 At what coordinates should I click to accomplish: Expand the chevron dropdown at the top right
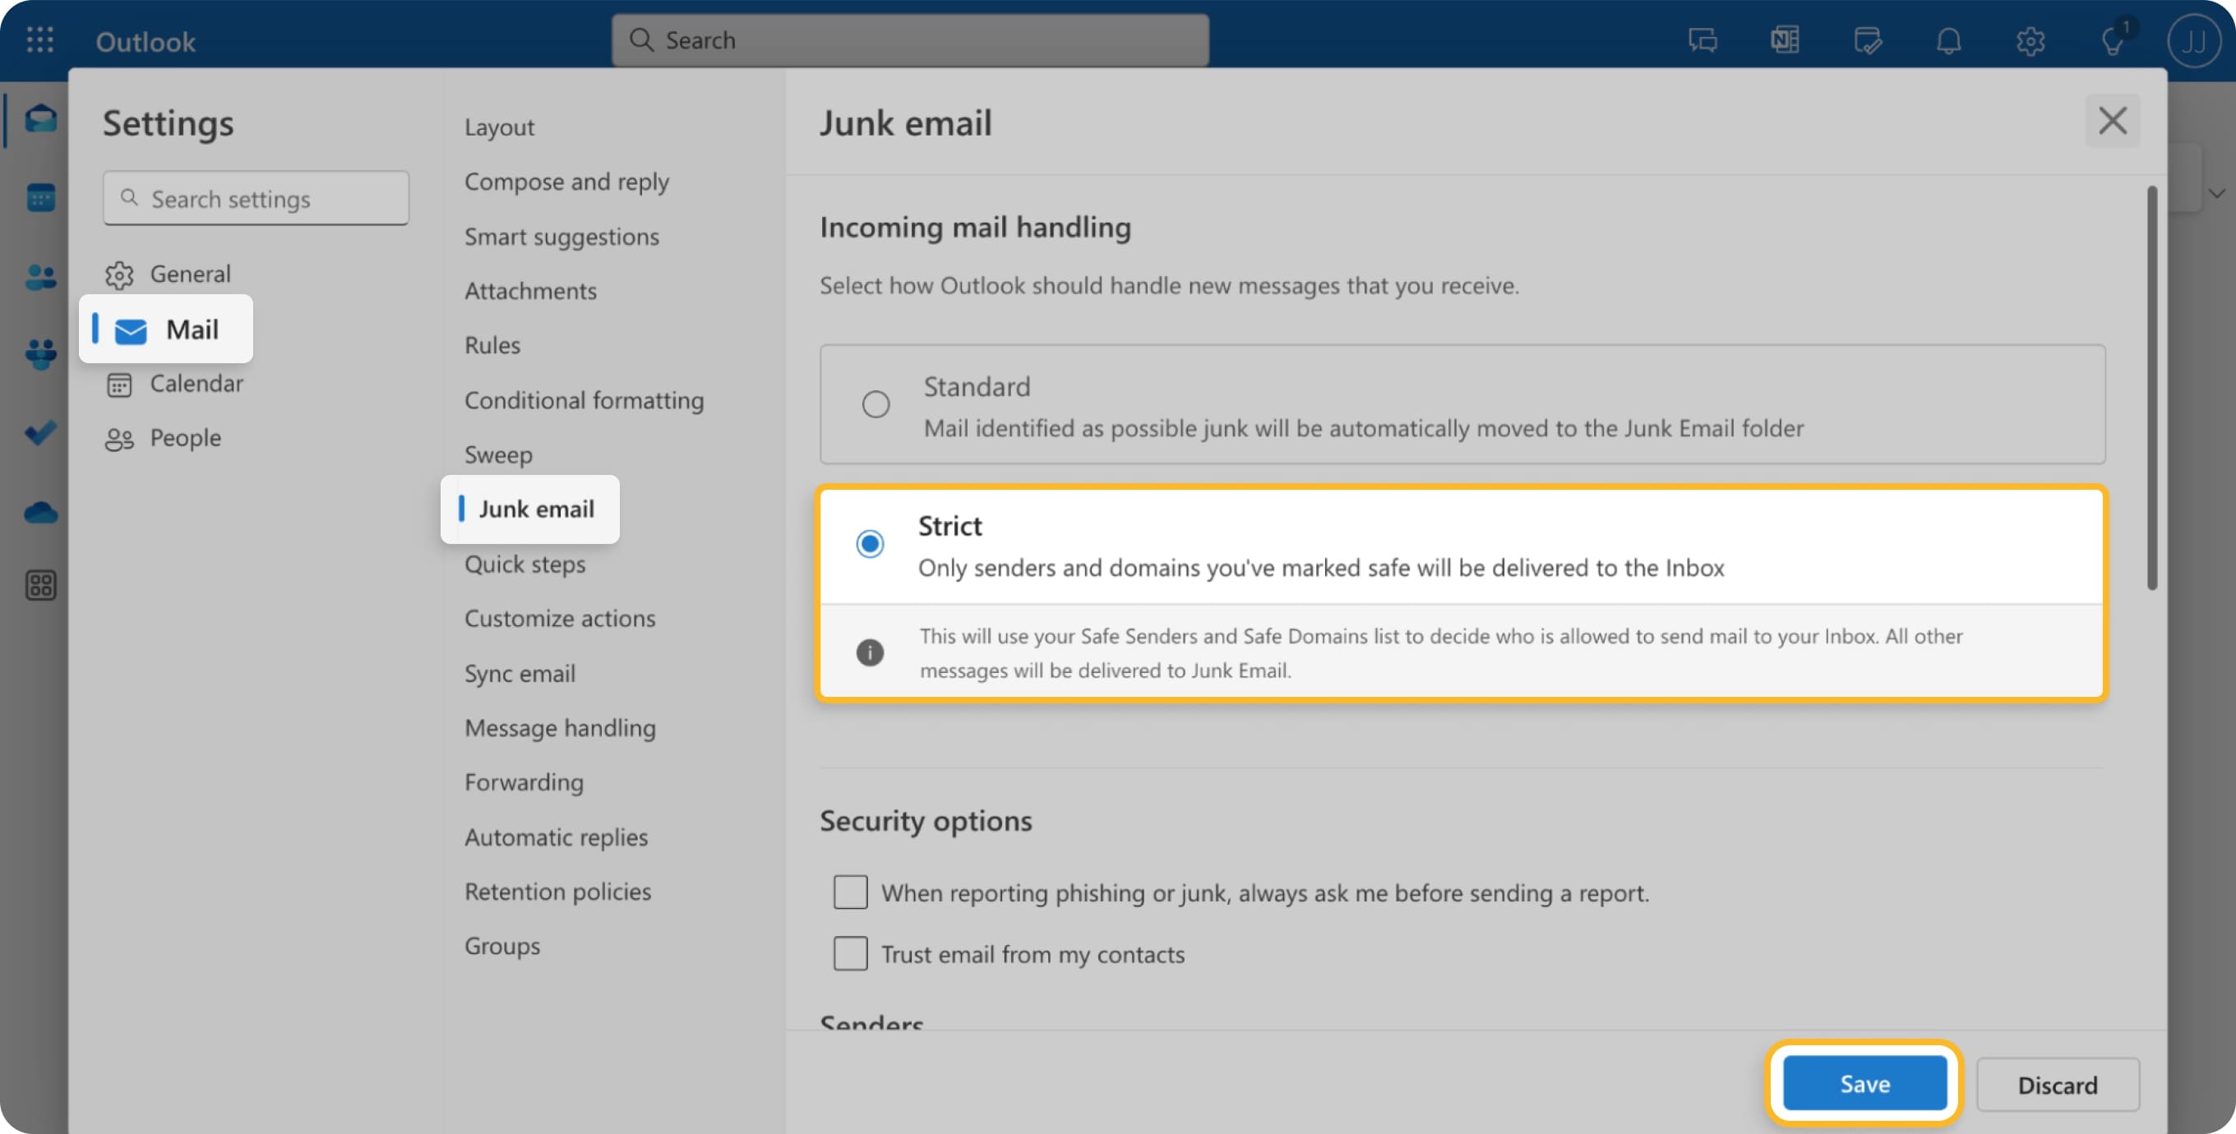pos(2219,192)
